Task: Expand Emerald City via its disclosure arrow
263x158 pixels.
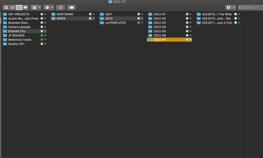Action: pyautogui.click(x=45, y=31)
